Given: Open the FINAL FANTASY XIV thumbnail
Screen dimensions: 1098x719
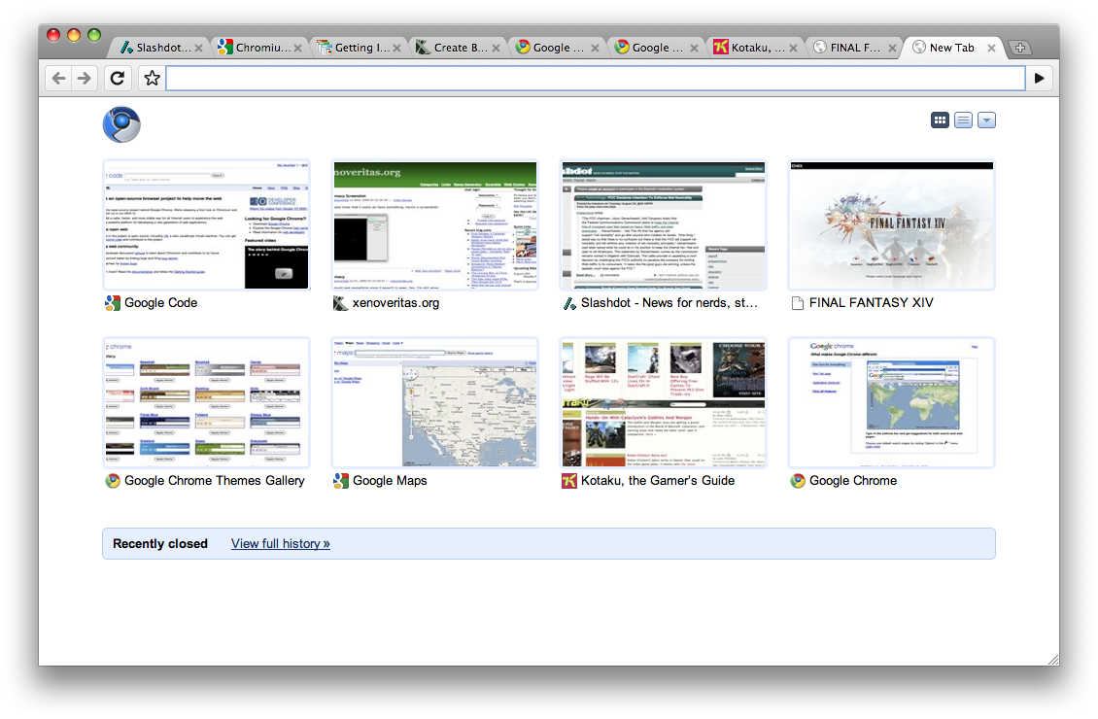Looking at the screenshot, I should tap(891, 224).
